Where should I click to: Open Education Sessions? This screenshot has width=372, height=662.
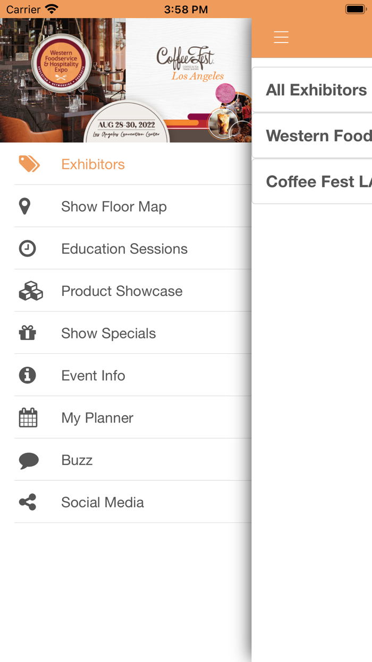(124, 248)
